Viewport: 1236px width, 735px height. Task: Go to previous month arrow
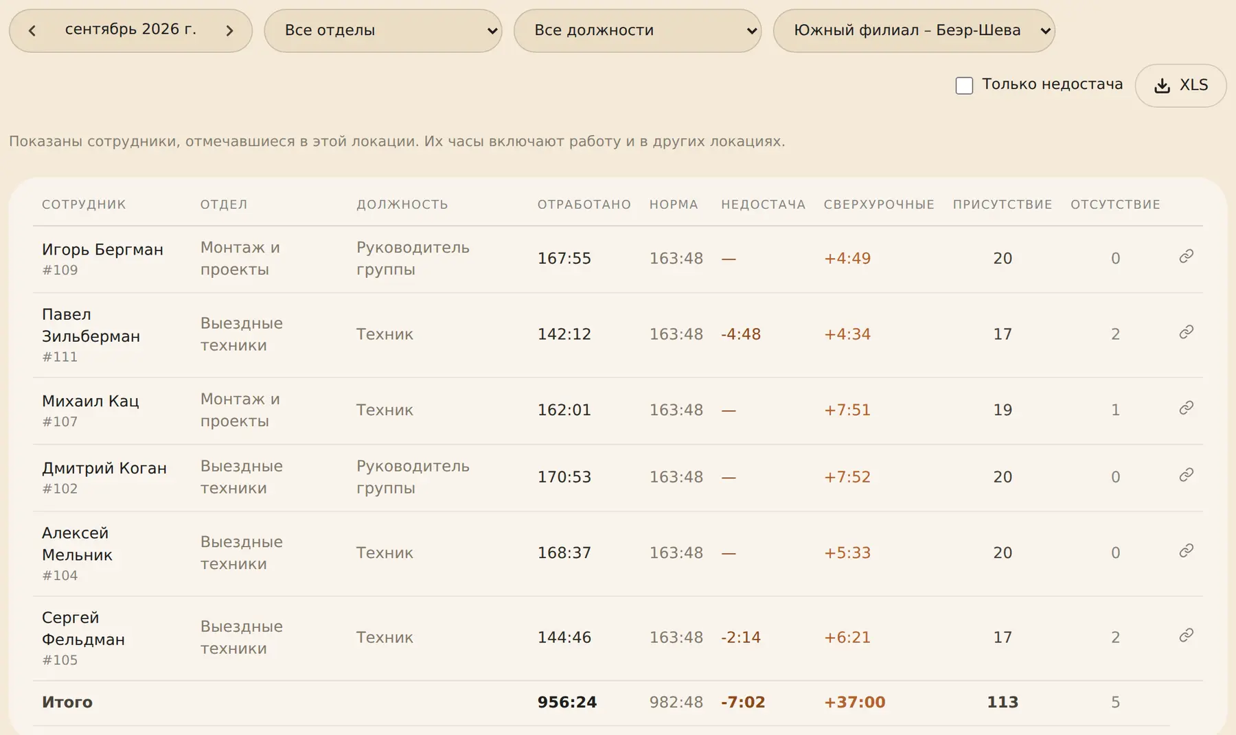(x=32, y=30)
